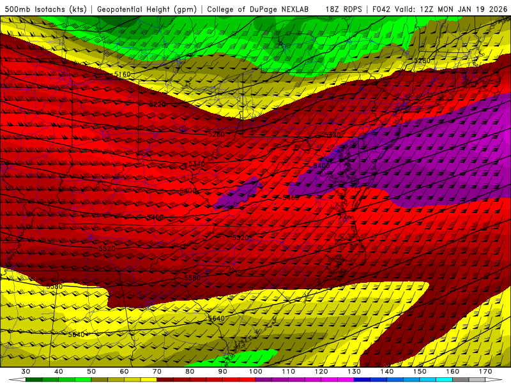
Task: Click the 'Geopotential Height (gpm)' title text
Action: point(147,9)
